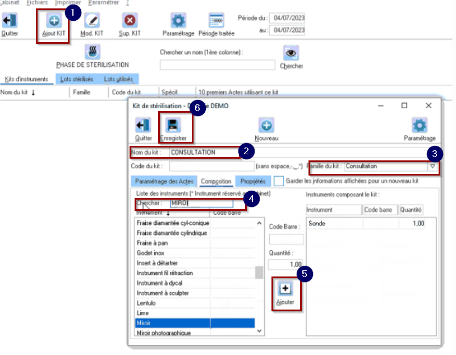Image resolution: width=456 pixels, height=355 pixels.
Task: Click the Ajout KIT plus icon
Action: [x=54, y=21]
